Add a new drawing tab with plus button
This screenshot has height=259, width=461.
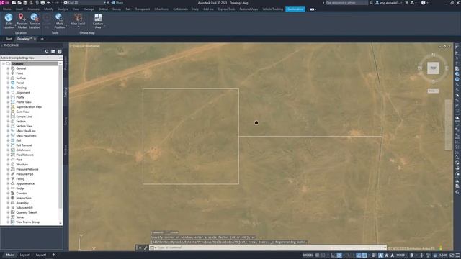[x=42, y=39]
